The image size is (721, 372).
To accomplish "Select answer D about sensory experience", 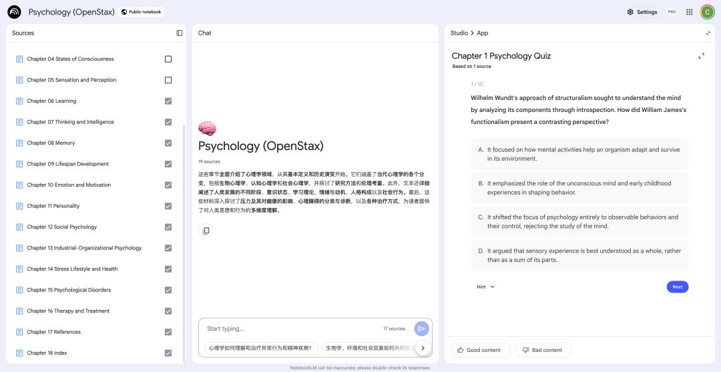I will pyautogui.click(x=580, y=255).
